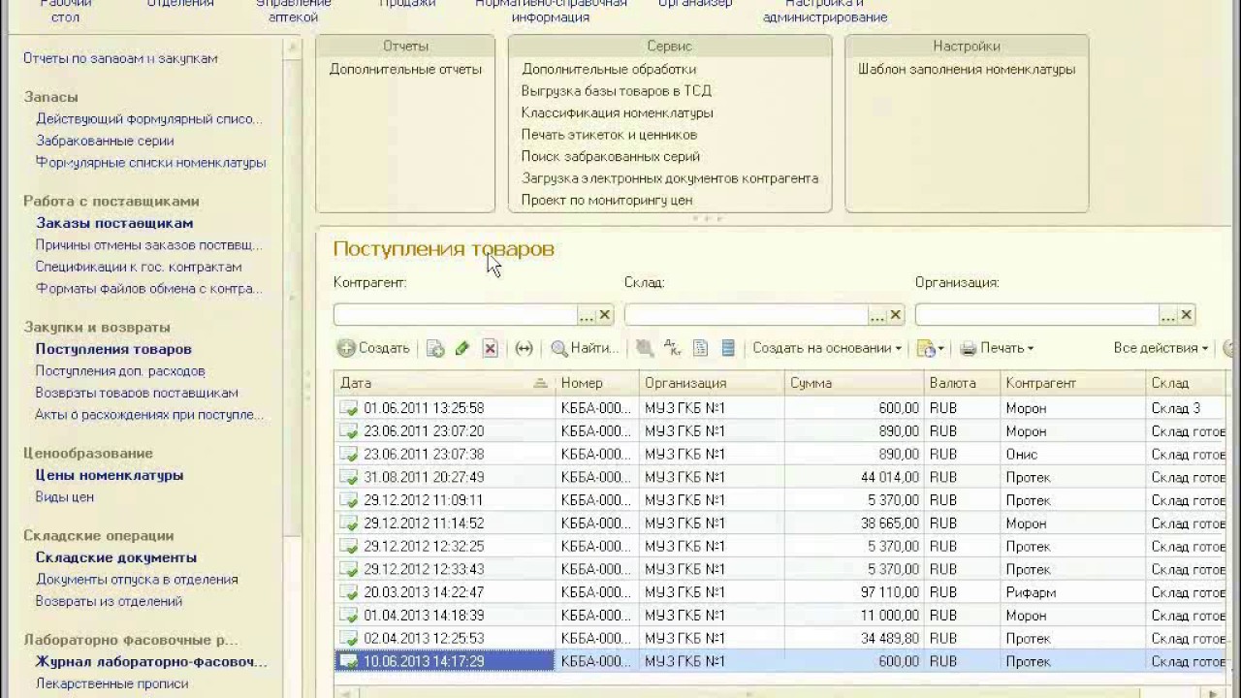Open the Все действия dropdown
The height and width of the screenshot is (698, 1241).
coord(1161,348)
